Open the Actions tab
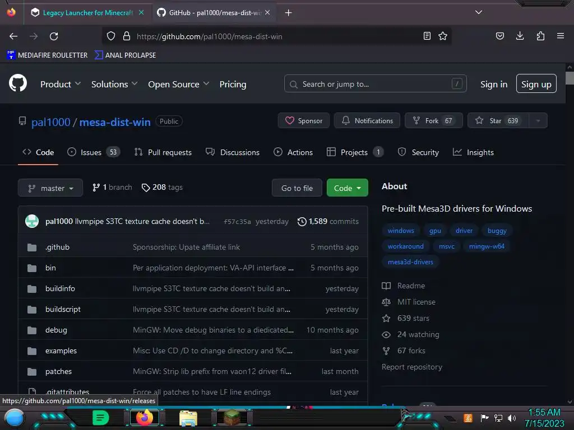The image size is (574, 430). 293,152
